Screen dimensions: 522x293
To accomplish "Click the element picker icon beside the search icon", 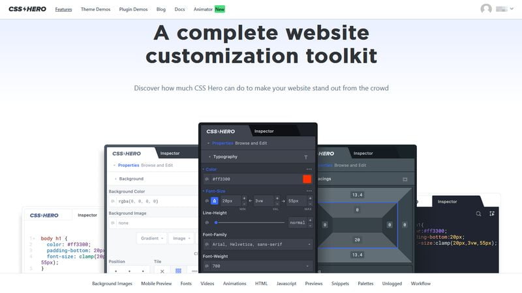I will click(x=492, y=214).
